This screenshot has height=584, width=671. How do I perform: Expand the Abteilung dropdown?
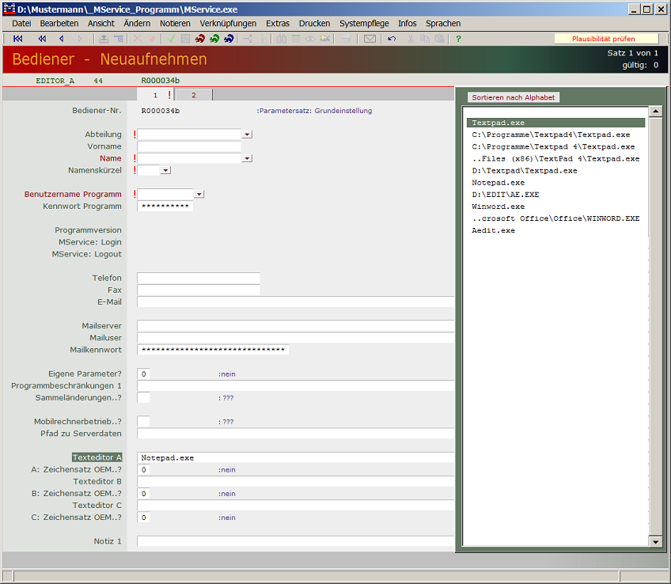(247, 135)
